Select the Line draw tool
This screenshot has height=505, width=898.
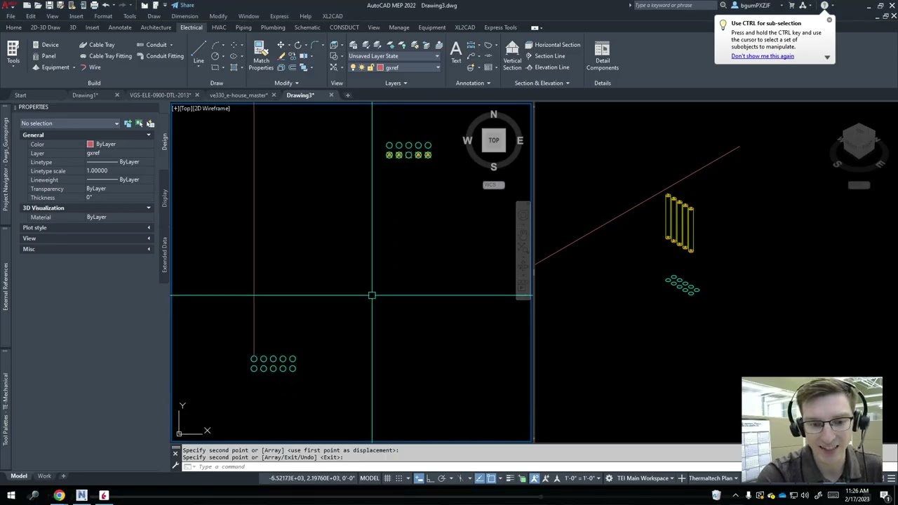pos(199,52)
